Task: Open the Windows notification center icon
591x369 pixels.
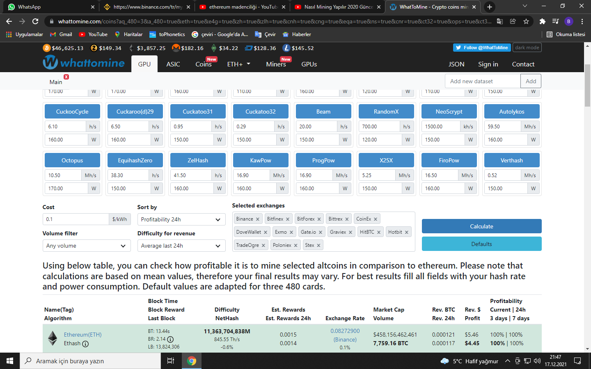Action: (577, 361)
